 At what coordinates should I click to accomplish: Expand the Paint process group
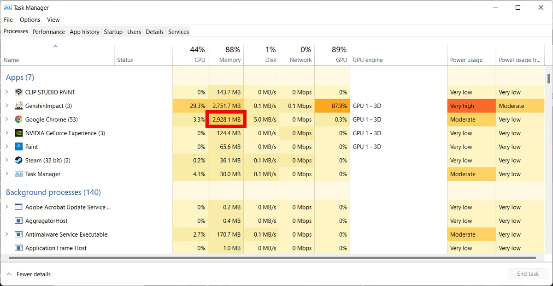6,147
